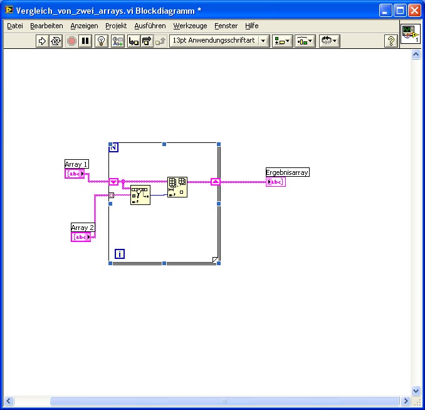Click the horizontal scrollbar left arrow
The width and height of the screenshot is (425, 410).
(x=8, y=401)
